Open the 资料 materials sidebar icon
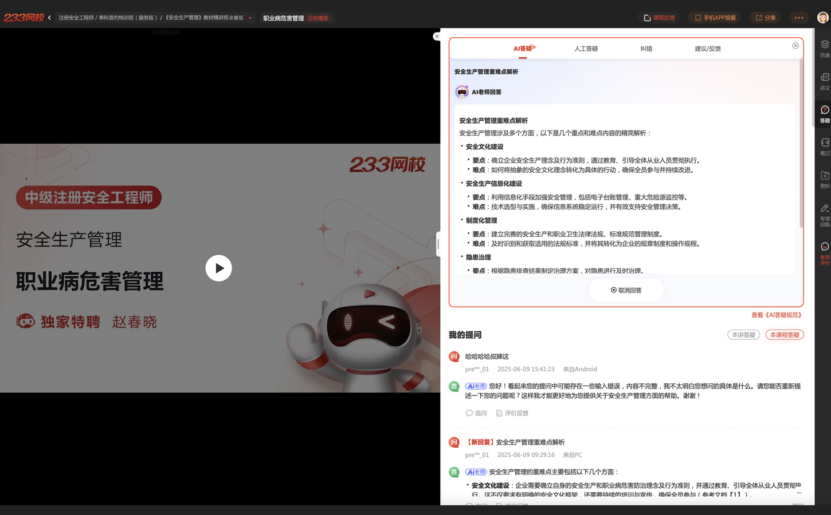The height and width of the screenshot is (515, 831). tap(824, 179)
